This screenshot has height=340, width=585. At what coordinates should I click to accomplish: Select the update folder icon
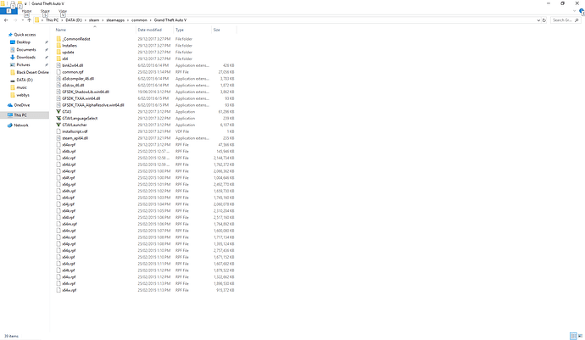point(58,53)
